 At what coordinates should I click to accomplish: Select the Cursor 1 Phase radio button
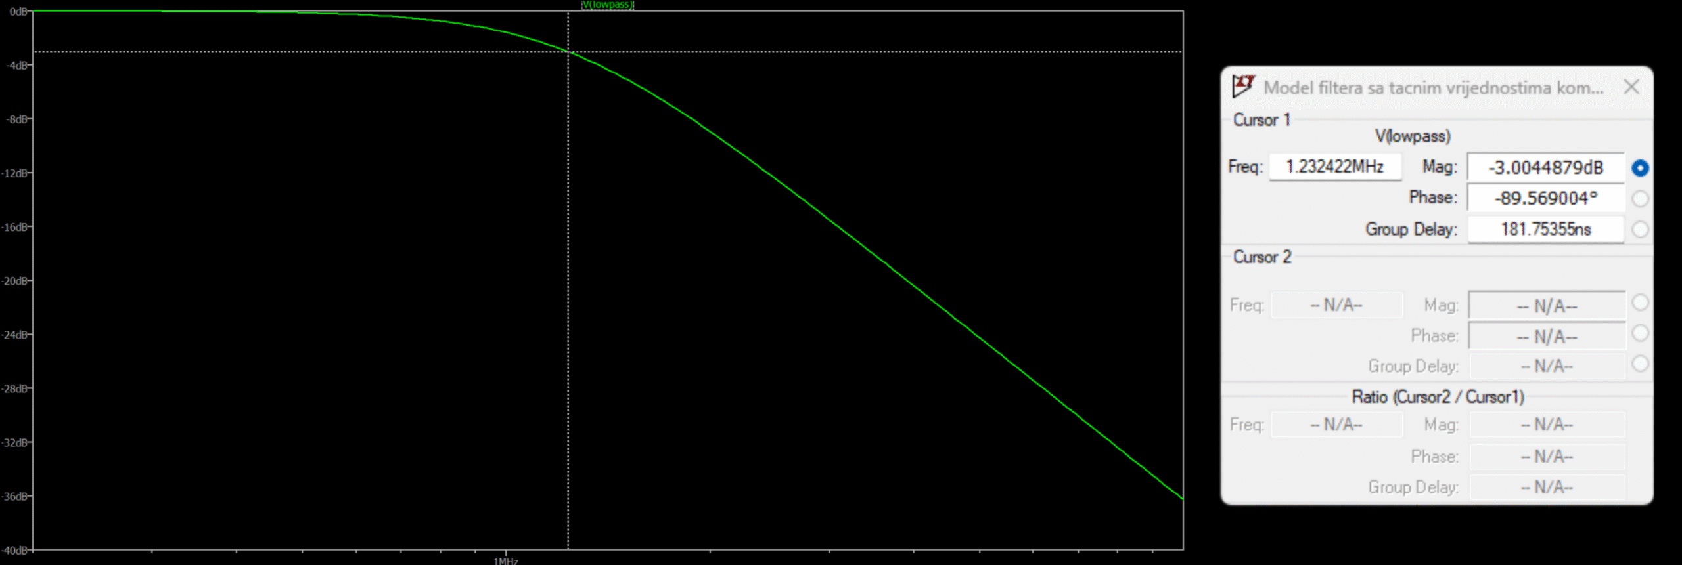pos(1640,199)
